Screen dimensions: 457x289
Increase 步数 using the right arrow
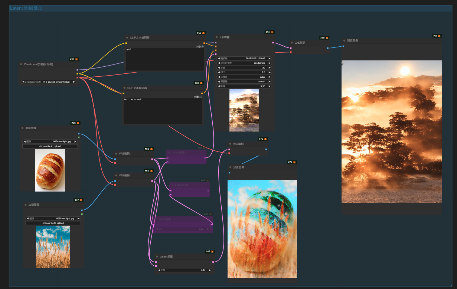click(270, 68)
